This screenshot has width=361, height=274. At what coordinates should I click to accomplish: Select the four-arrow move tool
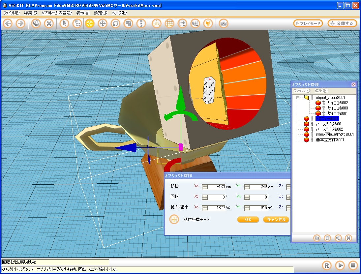[x=103, y=23]
